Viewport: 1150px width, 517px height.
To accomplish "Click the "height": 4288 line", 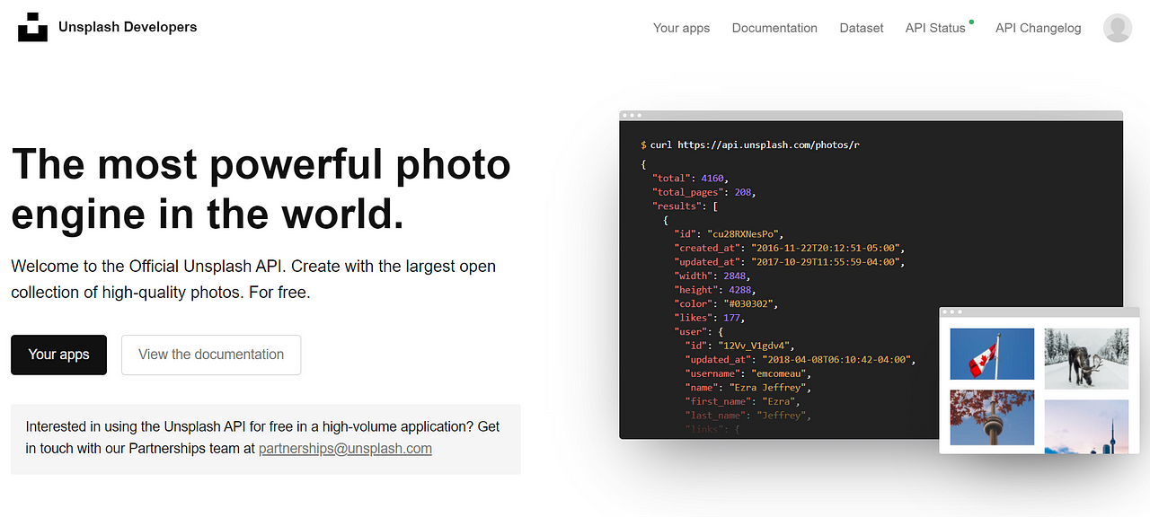I will 716,290.
